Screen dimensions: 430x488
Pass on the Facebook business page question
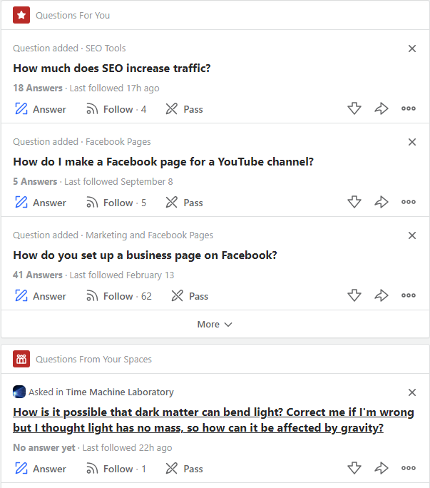190,296
